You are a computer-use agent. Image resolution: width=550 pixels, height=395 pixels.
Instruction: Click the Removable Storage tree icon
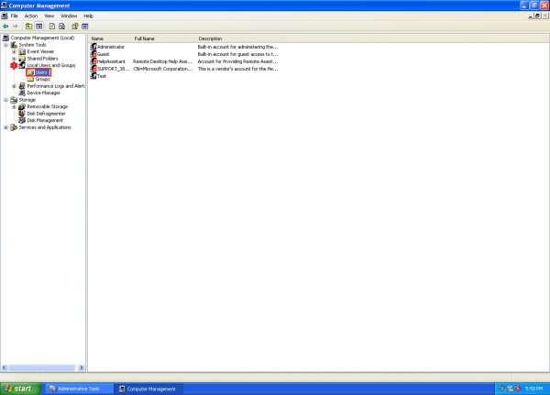[x=22, y=106]
